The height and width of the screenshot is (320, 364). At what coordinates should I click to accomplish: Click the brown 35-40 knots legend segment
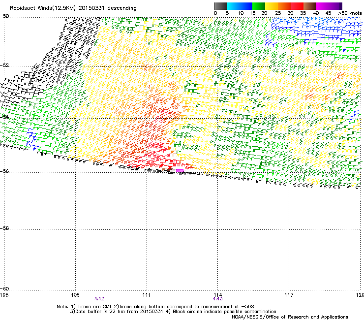pos(310,6)
